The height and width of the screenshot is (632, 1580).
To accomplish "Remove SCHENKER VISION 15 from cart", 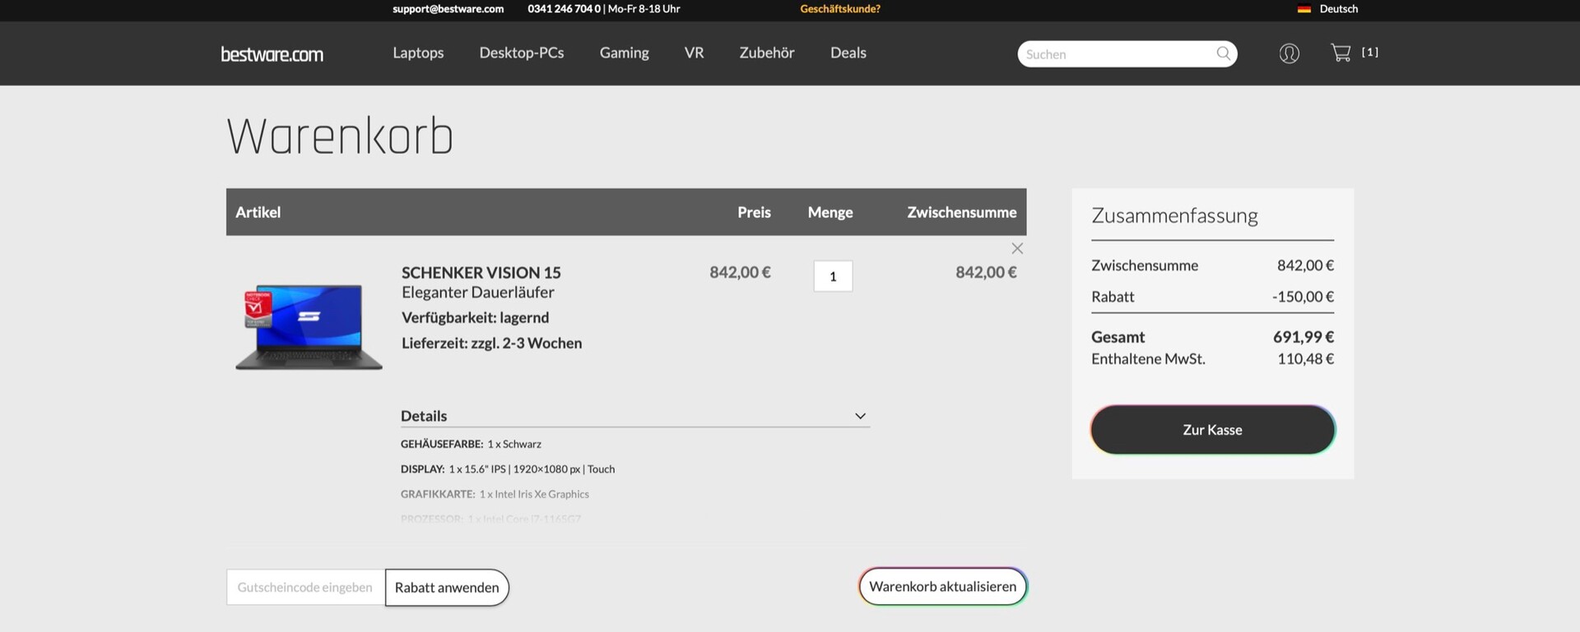I will click(x=1017, y=248).
